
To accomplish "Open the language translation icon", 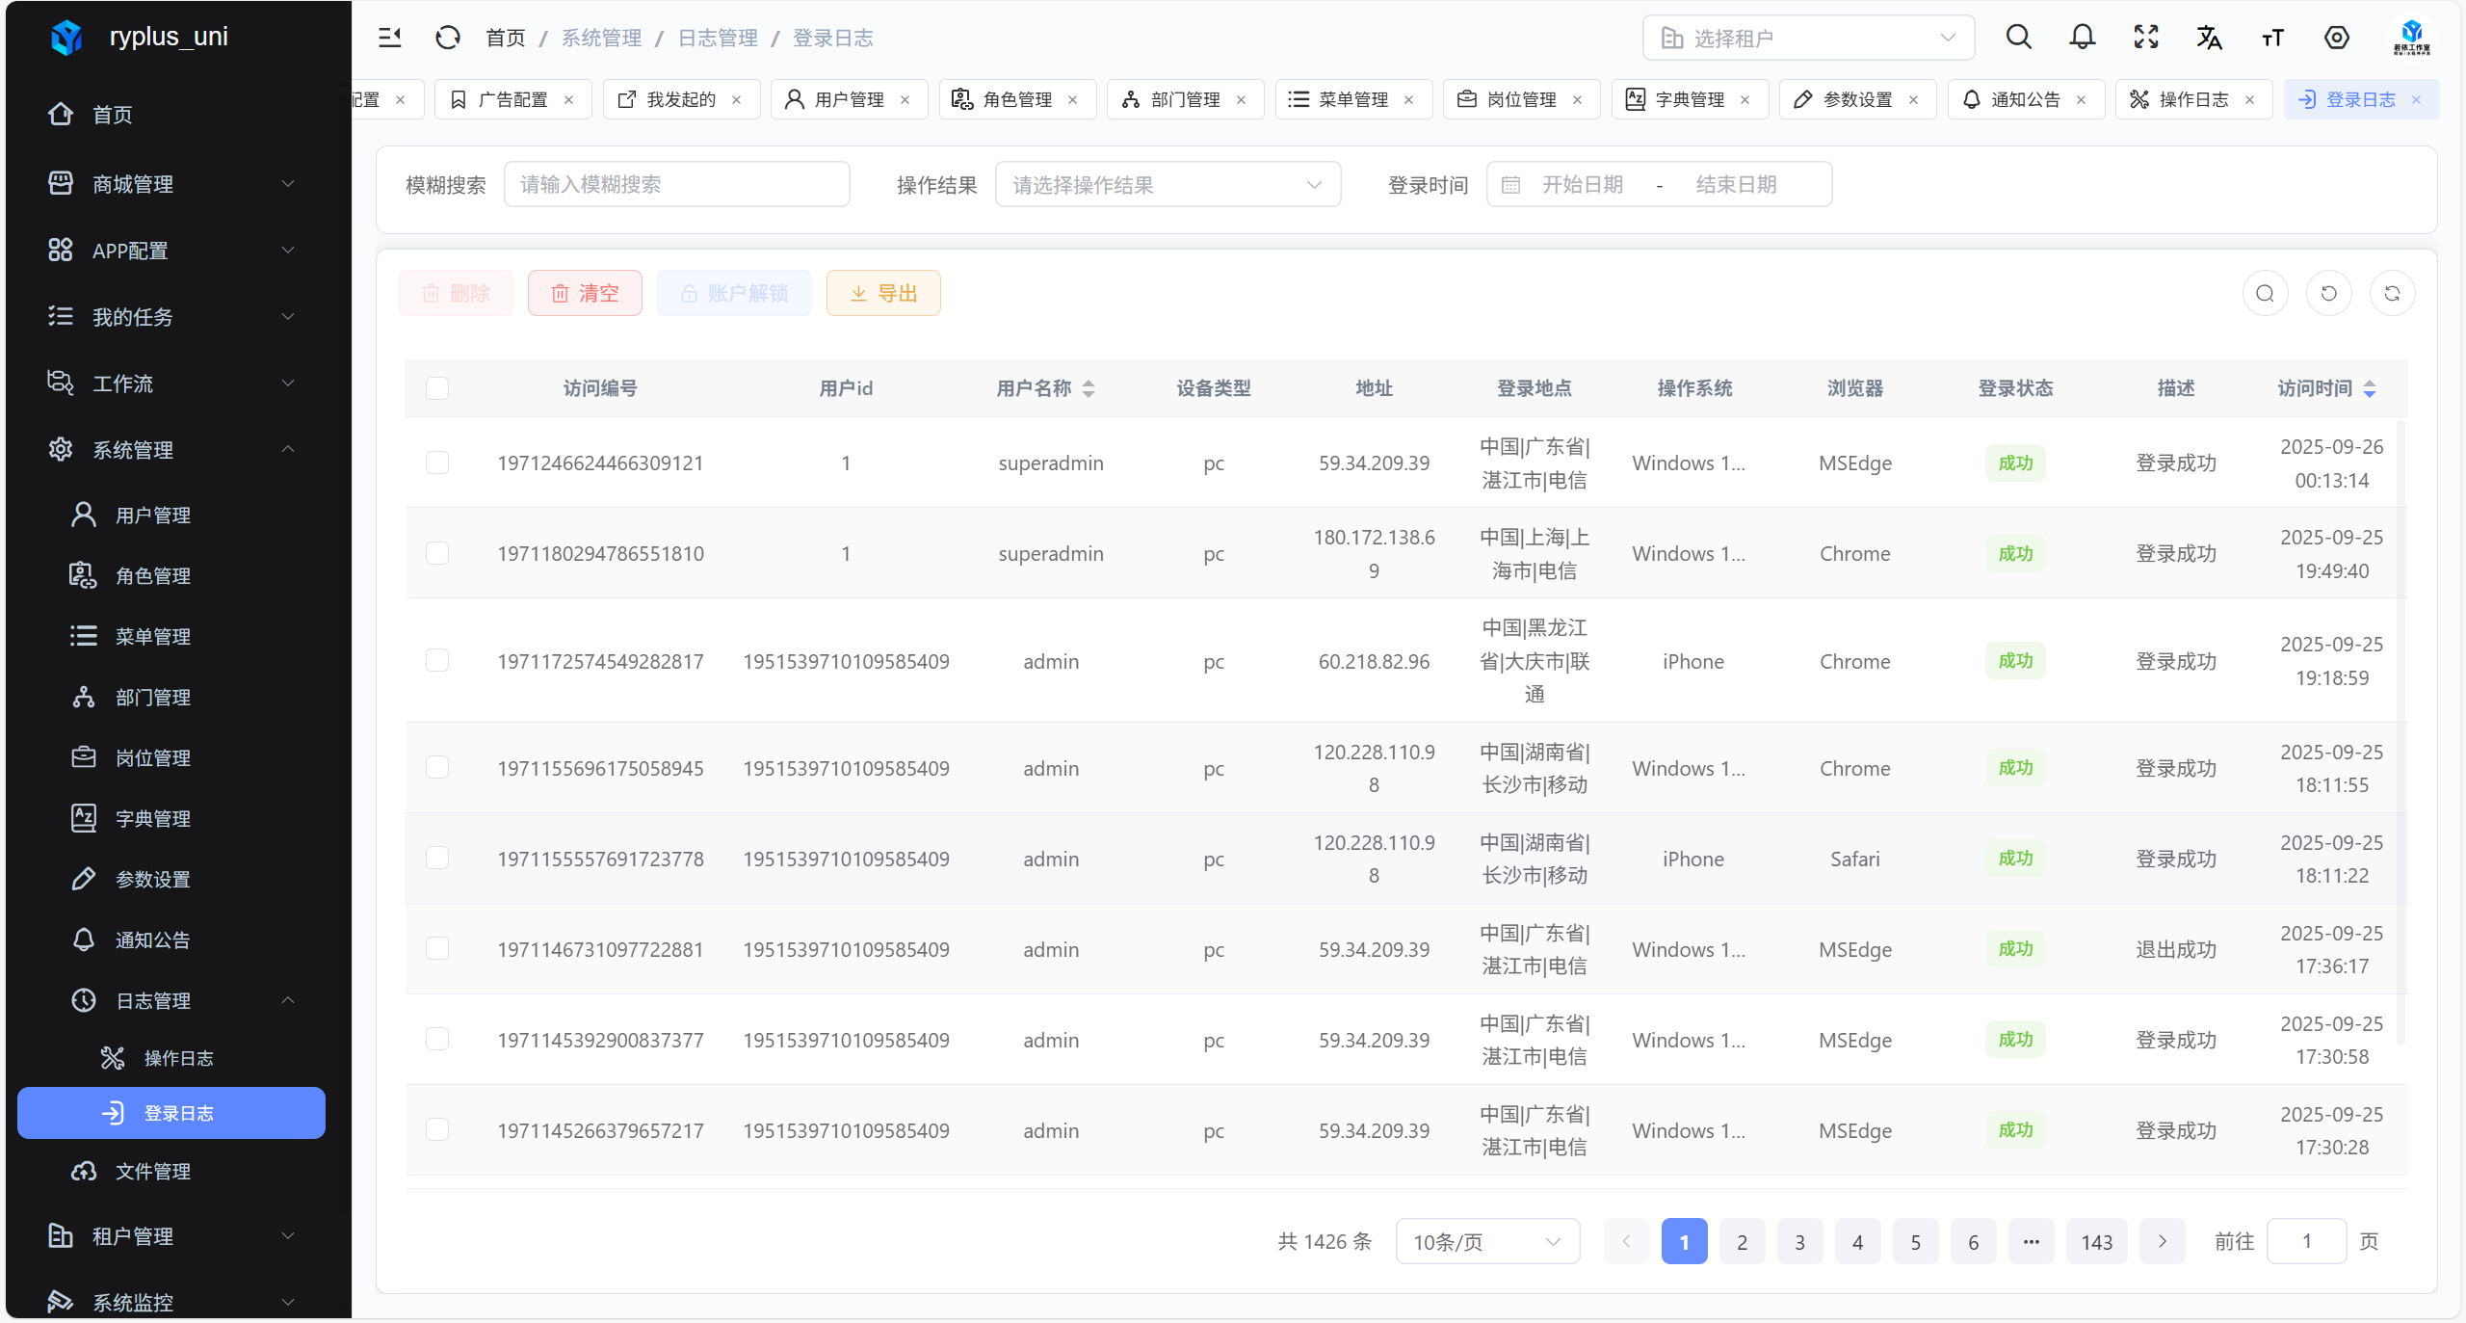I will tap(2209, 38).
